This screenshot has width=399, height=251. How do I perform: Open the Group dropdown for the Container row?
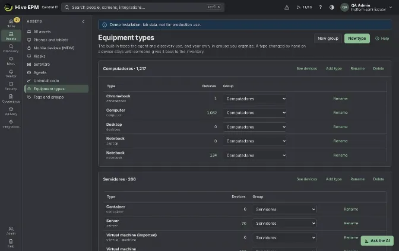284,209
